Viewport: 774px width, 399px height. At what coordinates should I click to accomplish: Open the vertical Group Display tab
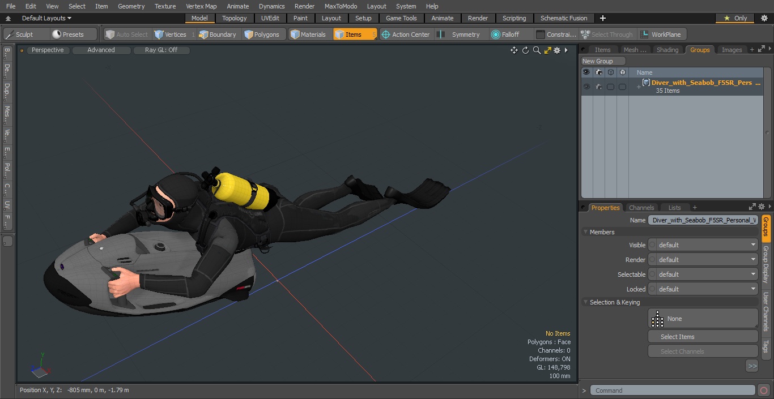click(766, 264)
